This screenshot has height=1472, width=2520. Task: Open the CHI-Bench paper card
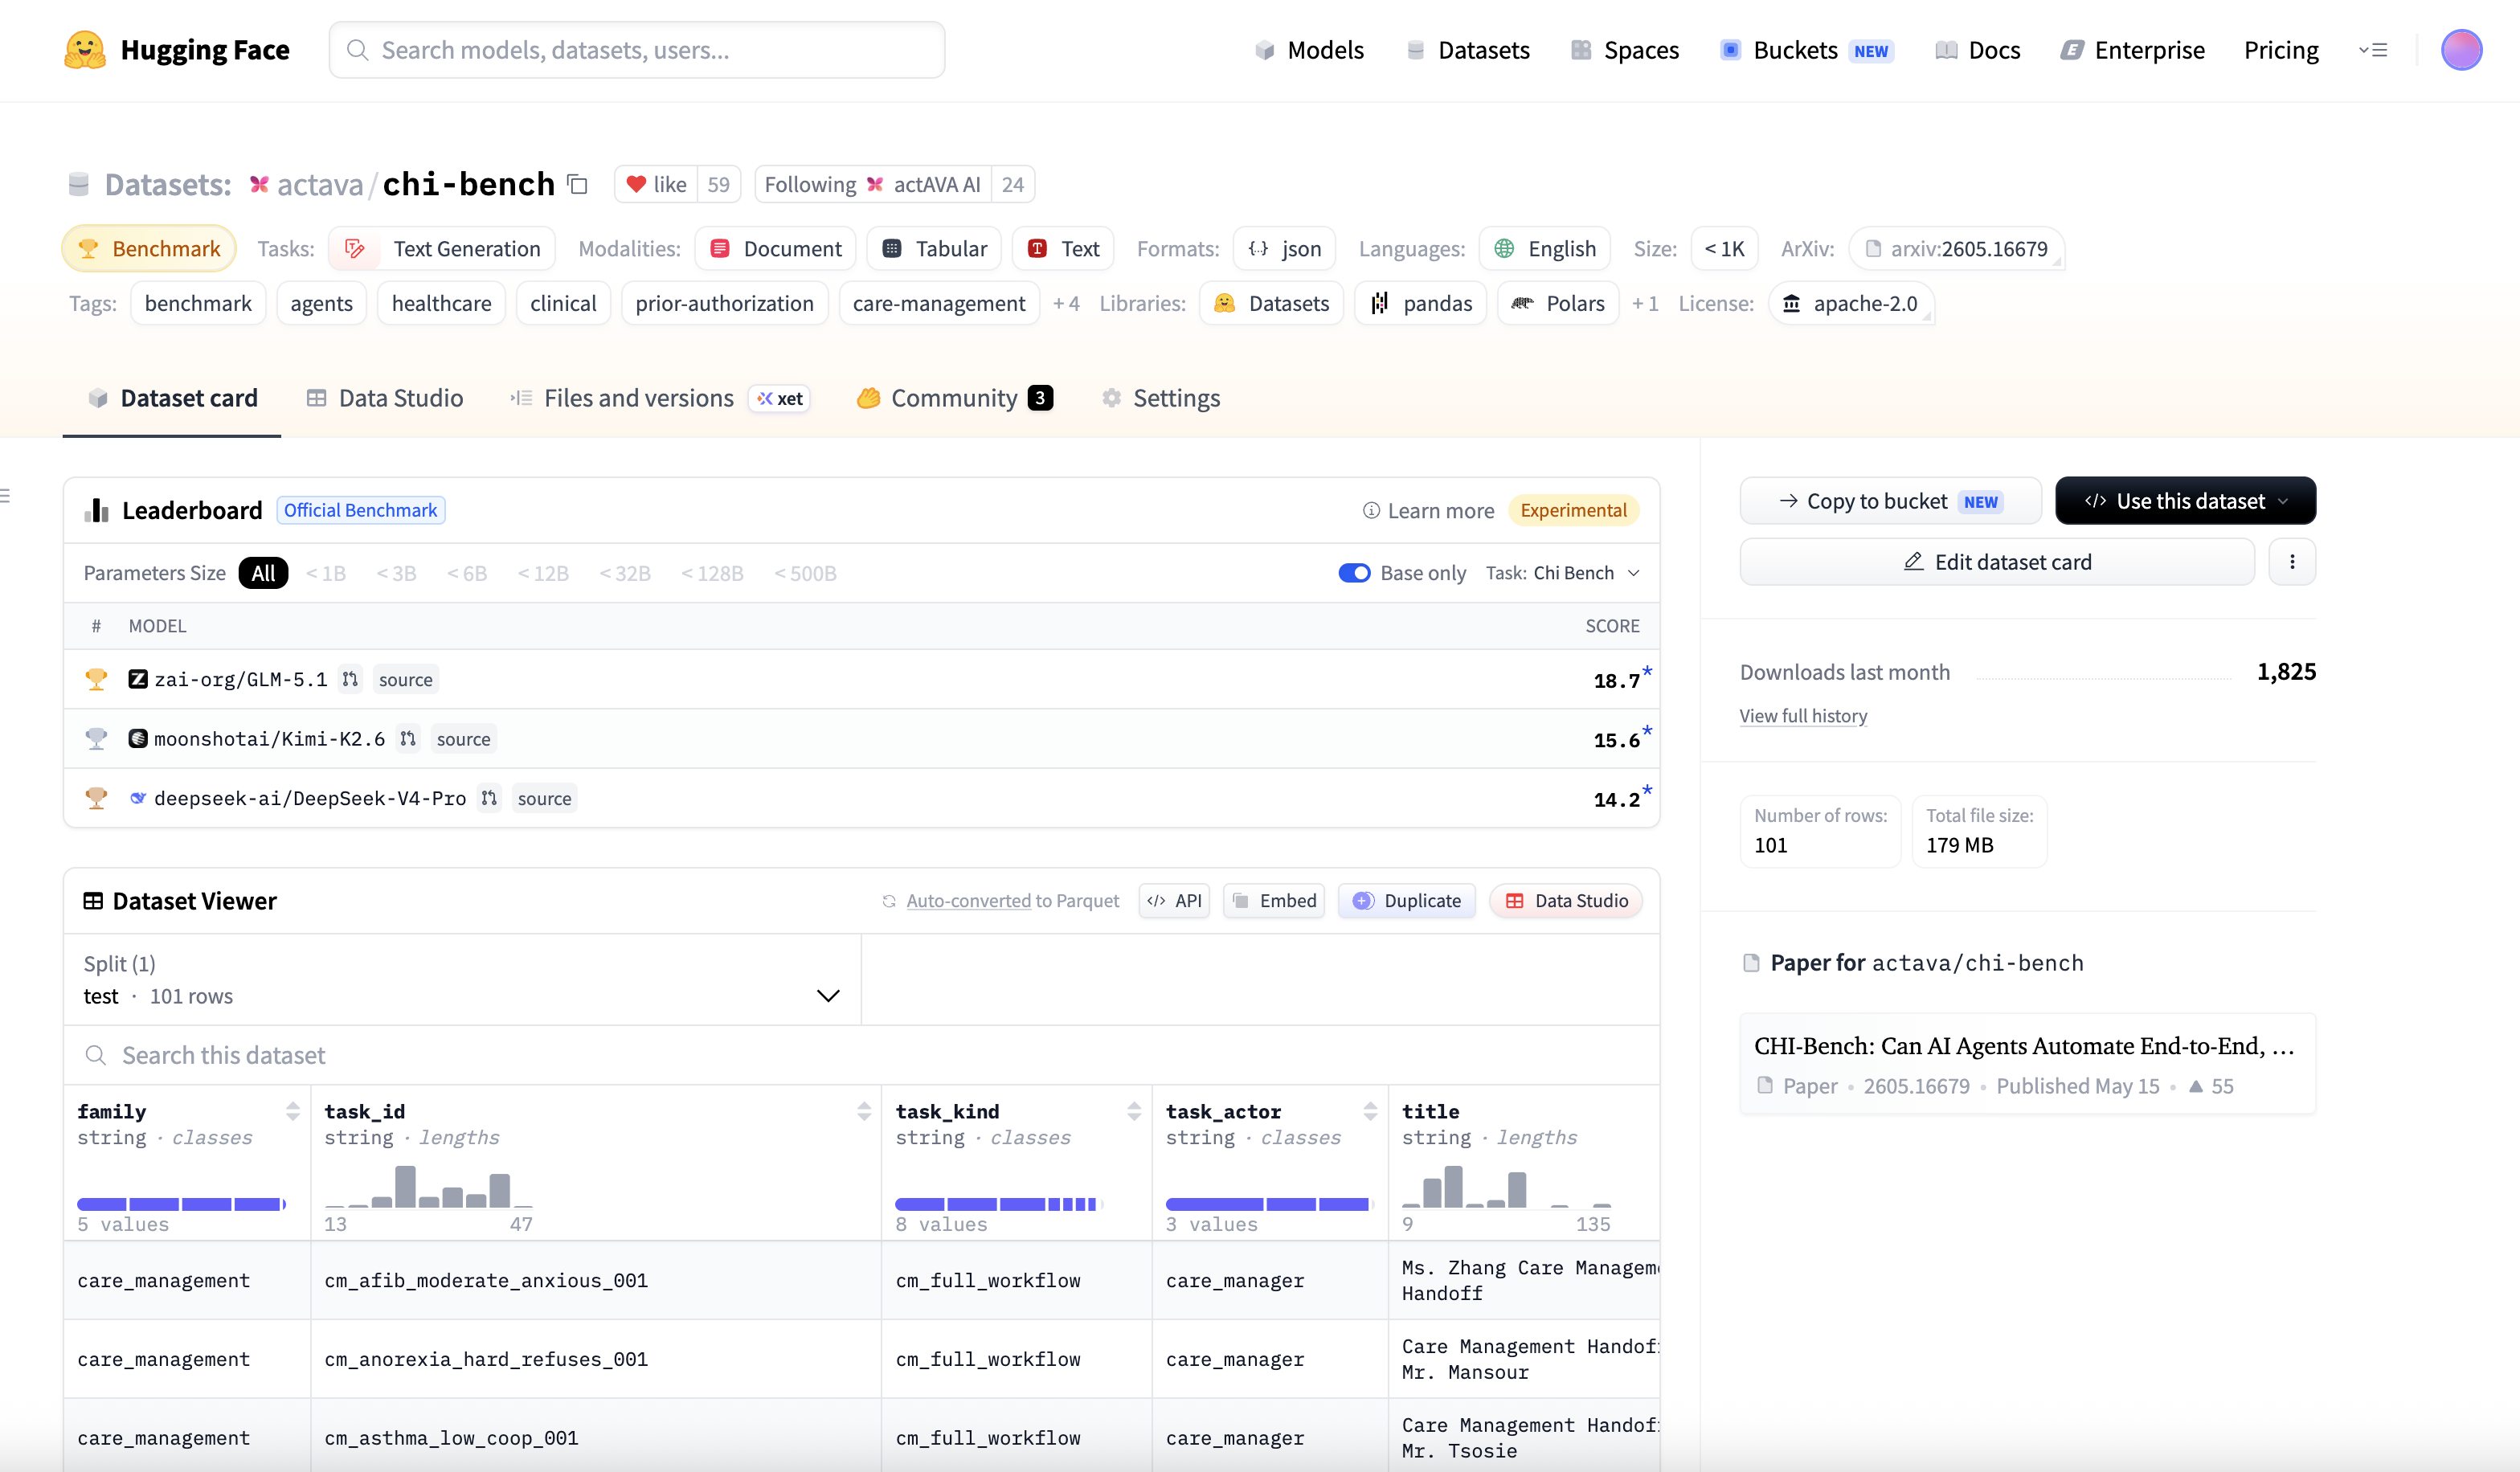[x=2028, y=1064]
